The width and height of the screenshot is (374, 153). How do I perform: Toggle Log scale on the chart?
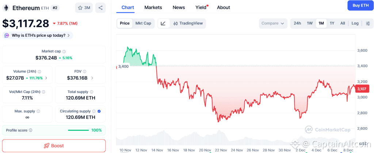pyautogui.click(x=355, y=23)
